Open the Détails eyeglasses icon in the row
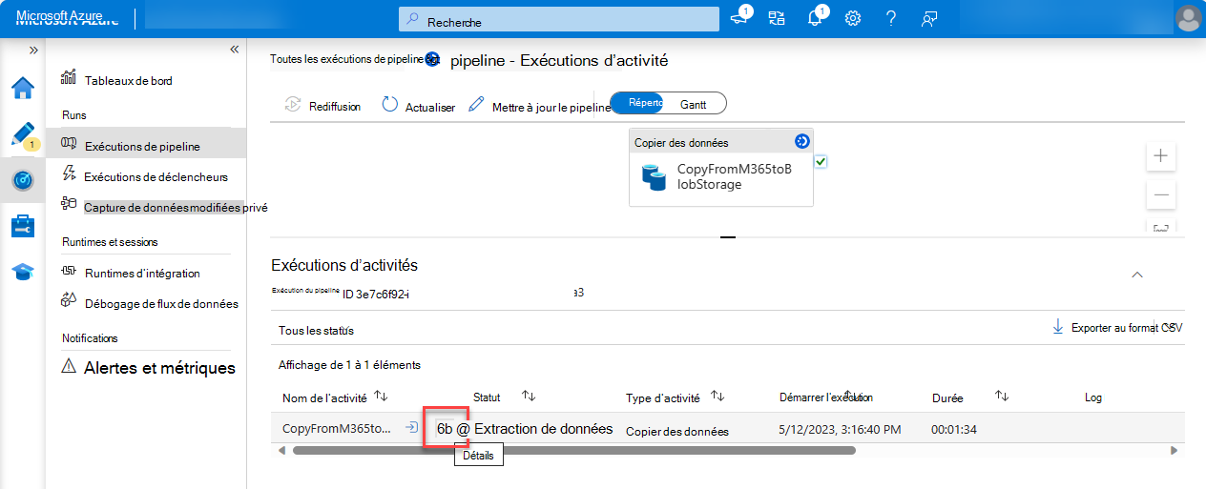 445,429
